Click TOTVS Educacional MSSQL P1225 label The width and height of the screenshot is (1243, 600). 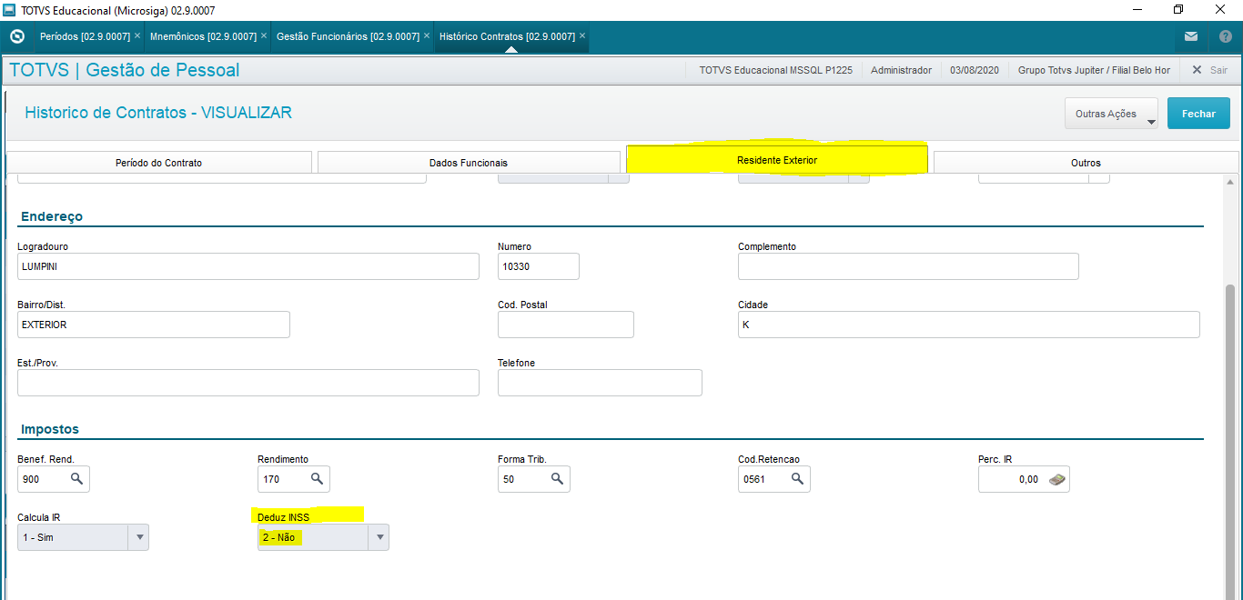coord(775,70)
